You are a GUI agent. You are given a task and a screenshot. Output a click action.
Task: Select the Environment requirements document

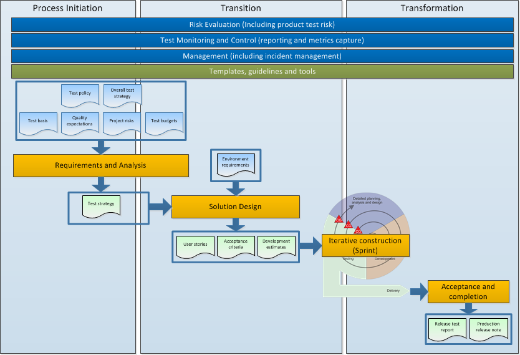click(x=236, y=165)
